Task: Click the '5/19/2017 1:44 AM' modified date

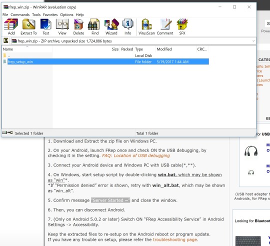Action: coord(172,61)
